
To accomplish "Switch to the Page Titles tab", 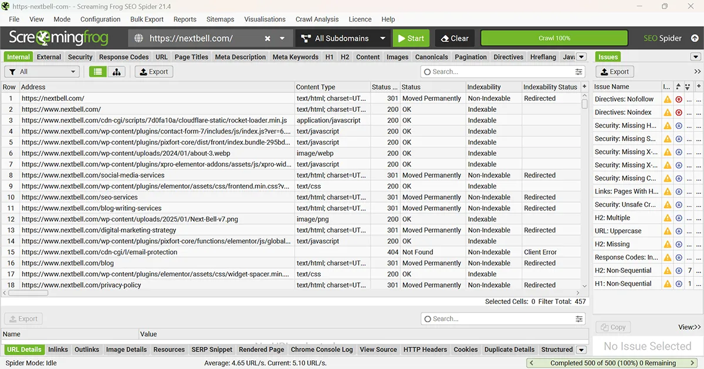I will coord(191,57).
